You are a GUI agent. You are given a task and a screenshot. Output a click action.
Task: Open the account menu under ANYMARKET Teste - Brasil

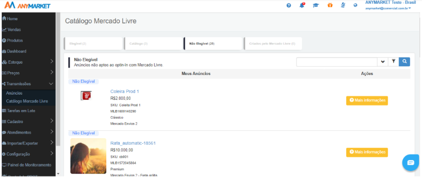[388, 8]
